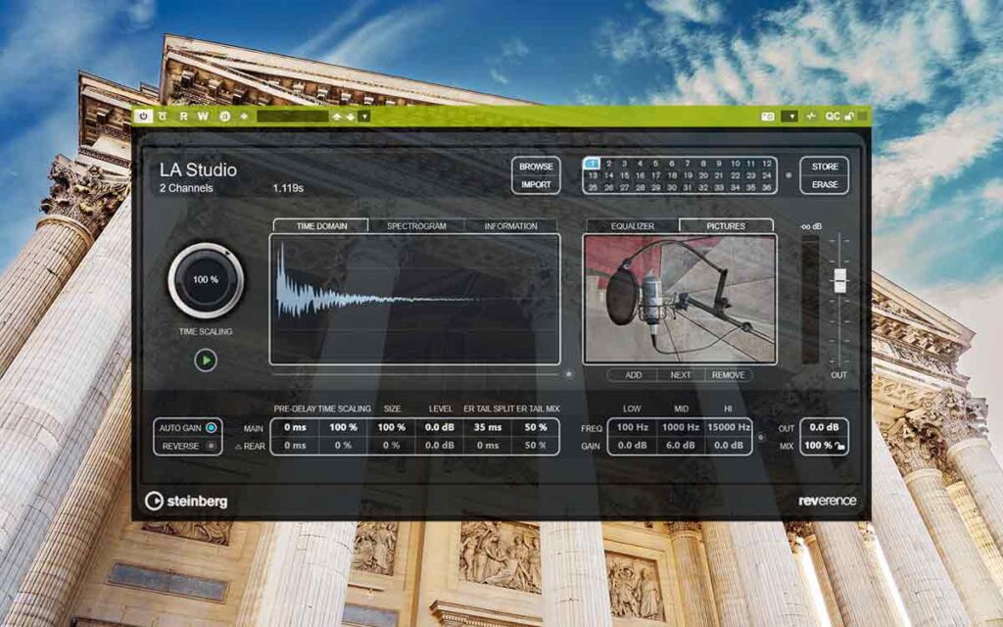Click Hi frequency 15000 Hz field
The width and height of the screenshot is (1003, 627).
click(728, 427)
